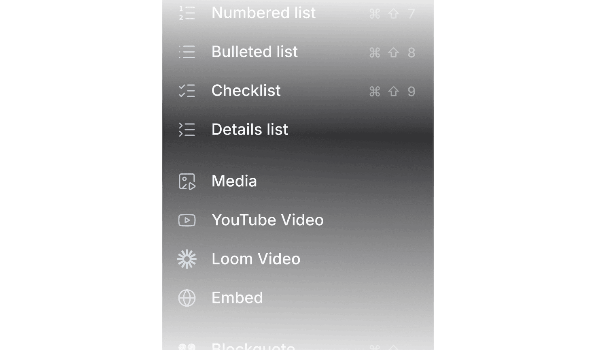
Task: Insert a Details list
Action: [250, 130]
